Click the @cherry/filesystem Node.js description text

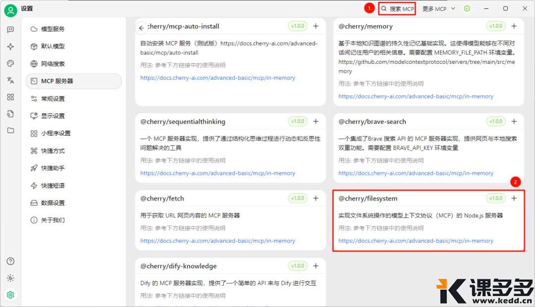click(x=421, y=215)
